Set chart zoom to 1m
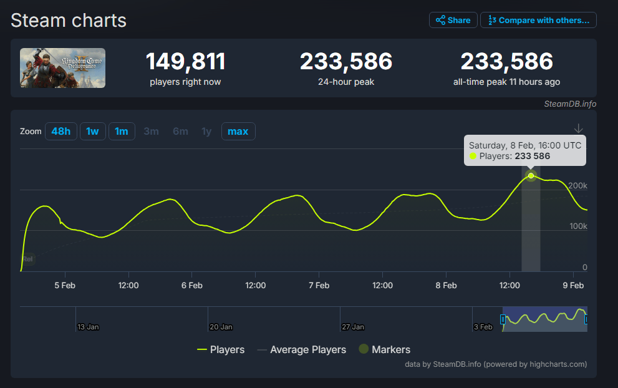 [x=122, y=131]
